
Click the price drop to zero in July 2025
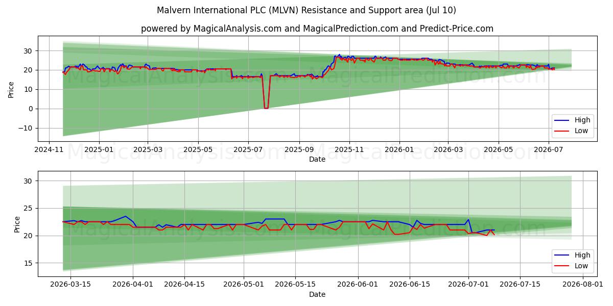click(x=266, y=108)
